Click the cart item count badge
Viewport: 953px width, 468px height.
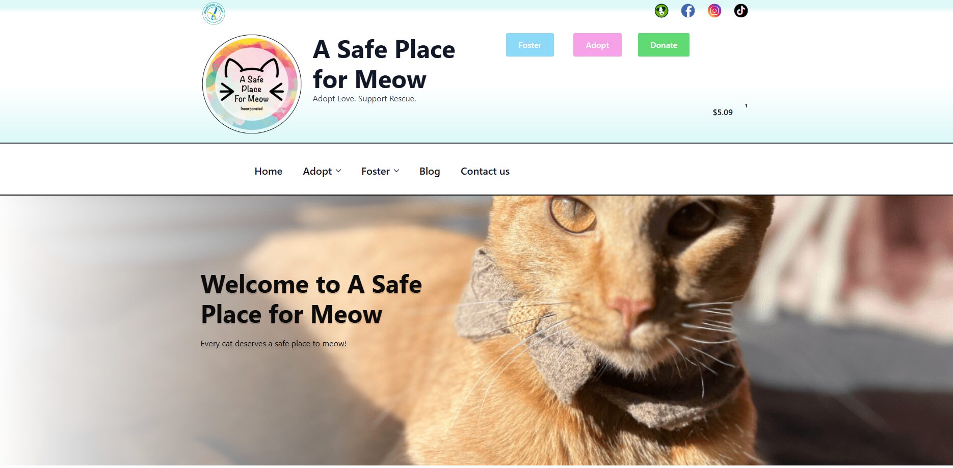(x=746, y=106)
